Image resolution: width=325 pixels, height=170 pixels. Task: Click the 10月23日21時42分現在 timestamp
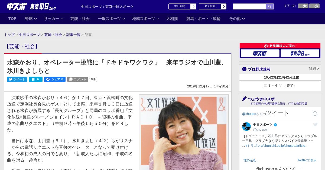[x=281, y=77]
